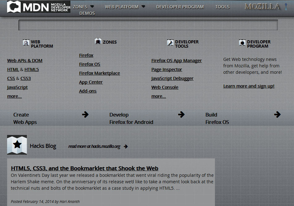Open HTML5, CSS3, and the Bookmarklet article
Viewport: 294px width, 206px height.
coord(85,168)
